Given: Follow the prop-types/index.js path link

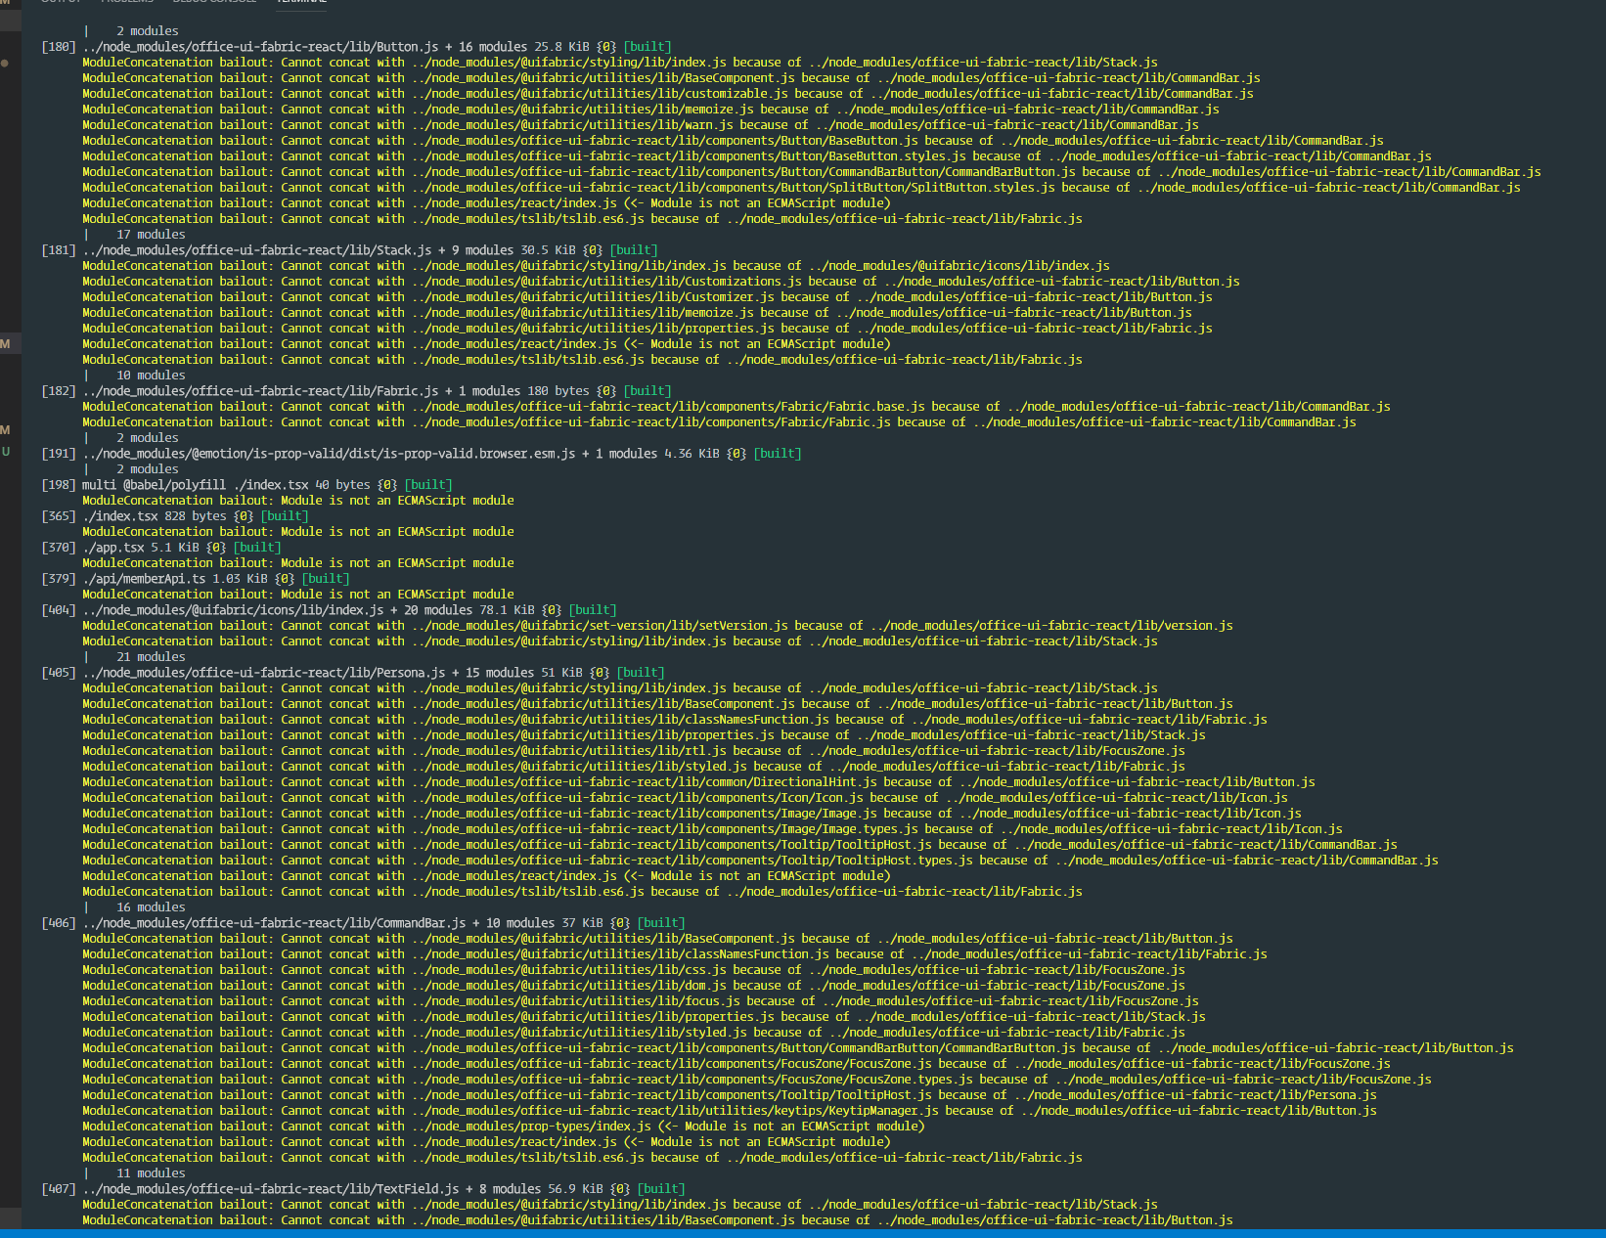Looking at the screenshot, I should 531,1127.
